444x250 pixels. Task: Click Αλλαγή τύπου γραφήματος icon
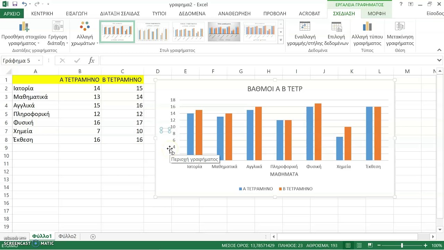click(x=367, y=27)
